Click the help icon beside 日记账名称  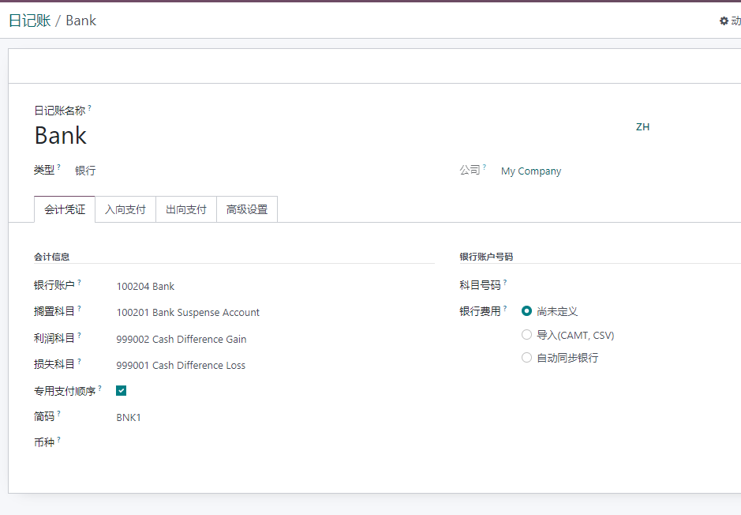pos(89,108)
